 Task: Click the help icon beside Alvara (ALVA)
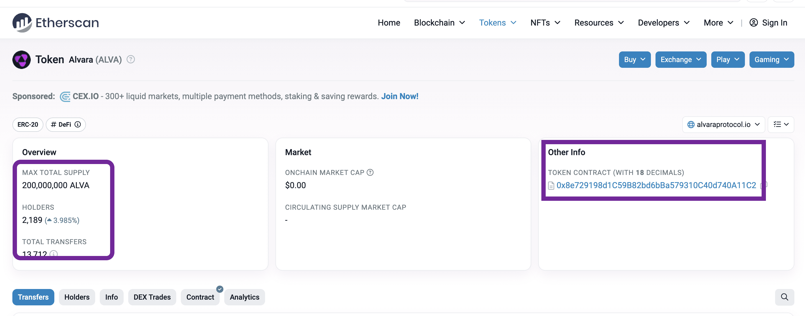[131, 59]
